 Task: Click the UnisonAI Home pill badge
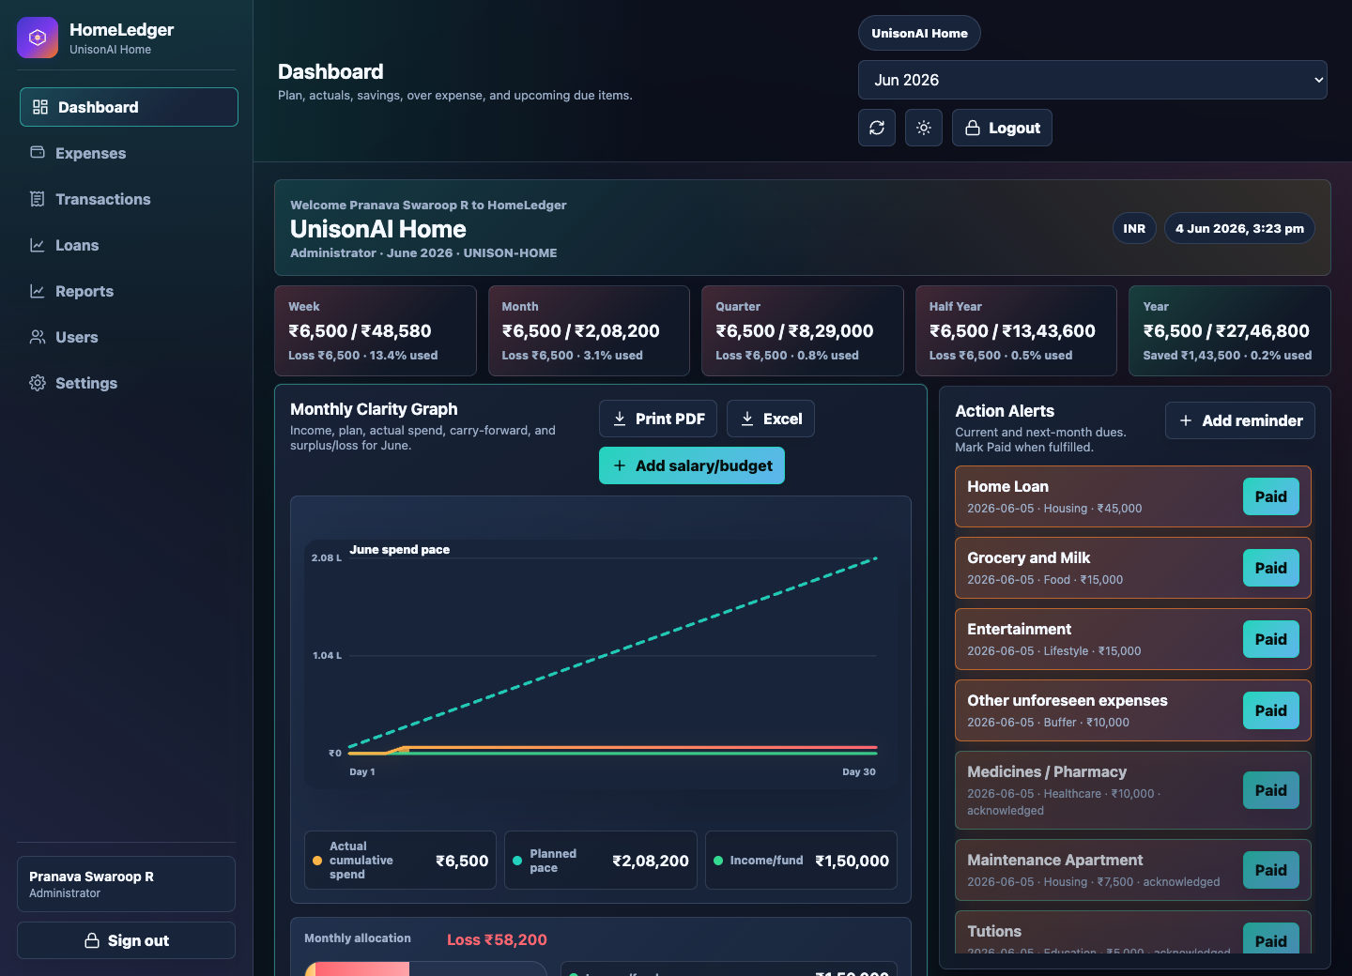pyautogui.click(x=919, y=33)
